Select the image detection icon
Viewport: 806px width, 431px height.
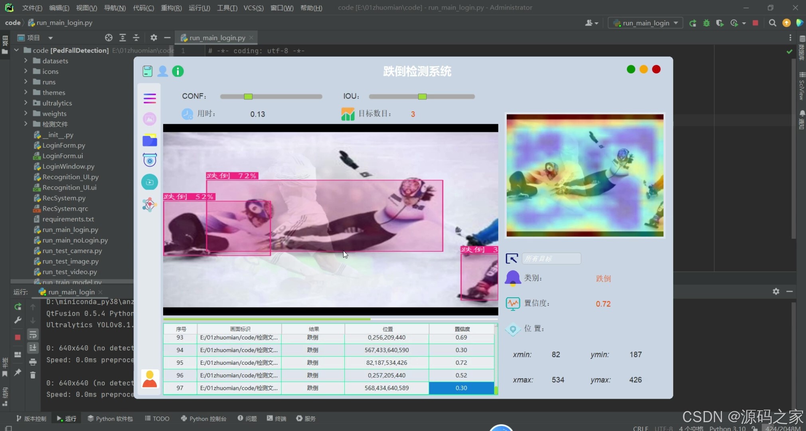[x=150, y=119]
